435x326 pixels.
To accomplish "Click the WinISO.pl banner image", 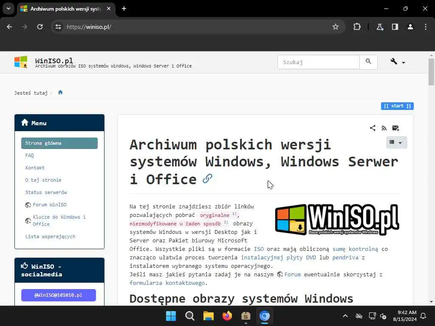I will coord(337,219).
